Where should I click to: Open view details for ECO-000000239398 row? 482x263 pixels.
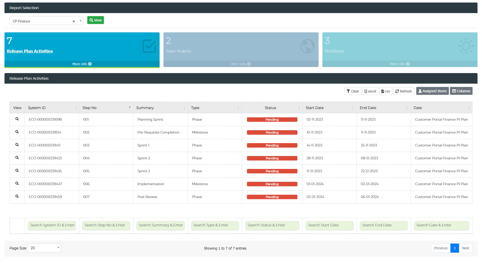17,119
